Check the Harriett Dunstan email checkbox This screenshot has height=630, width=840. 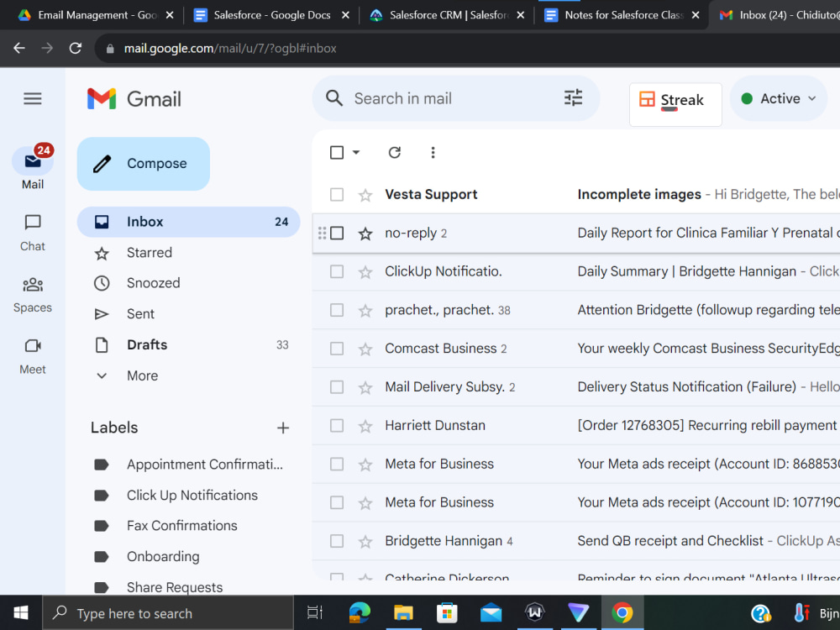coord(337,426)
